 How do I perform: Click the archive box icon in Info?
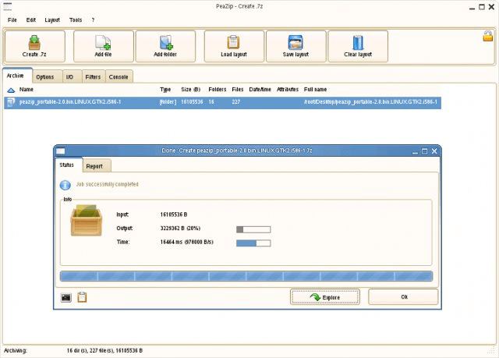coord(86,221)
